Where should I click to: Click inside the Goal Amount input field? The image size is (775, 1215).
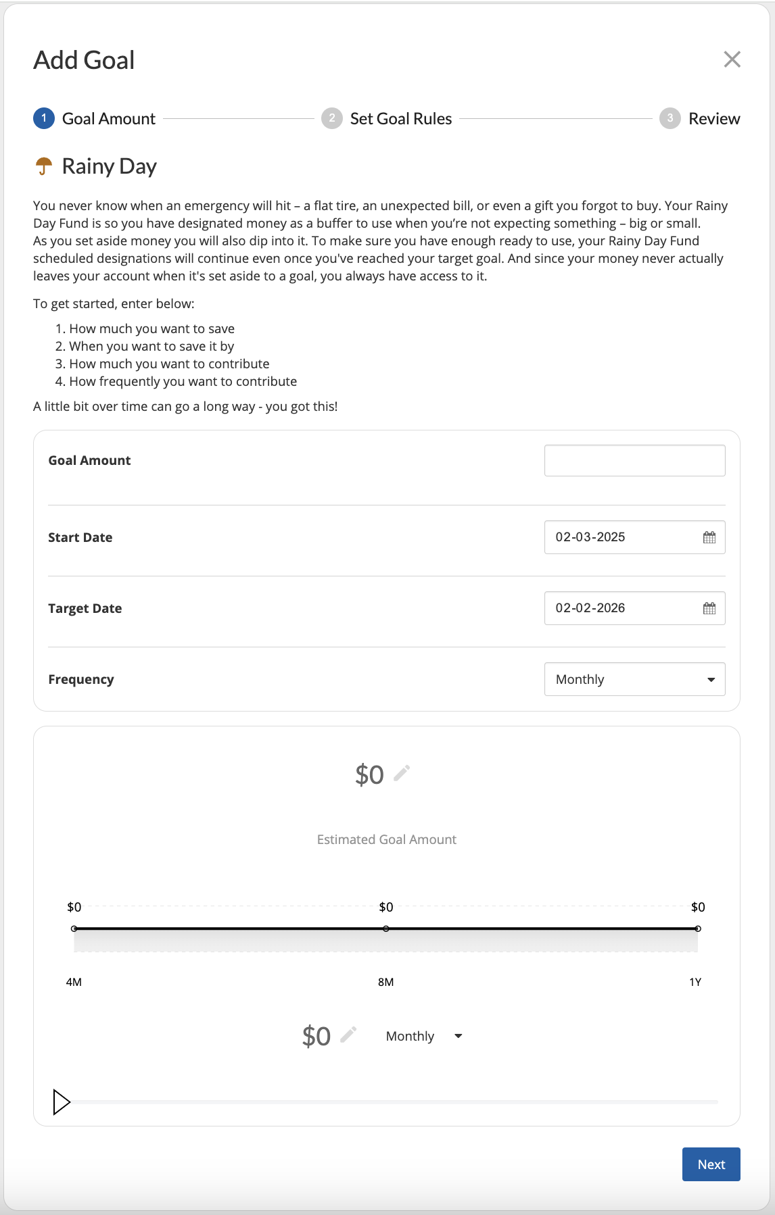coord(634,460)
